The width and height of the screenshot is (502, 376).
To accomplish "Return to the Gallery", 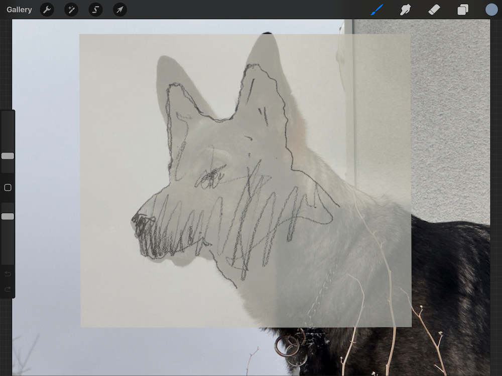I will [19, 10].
